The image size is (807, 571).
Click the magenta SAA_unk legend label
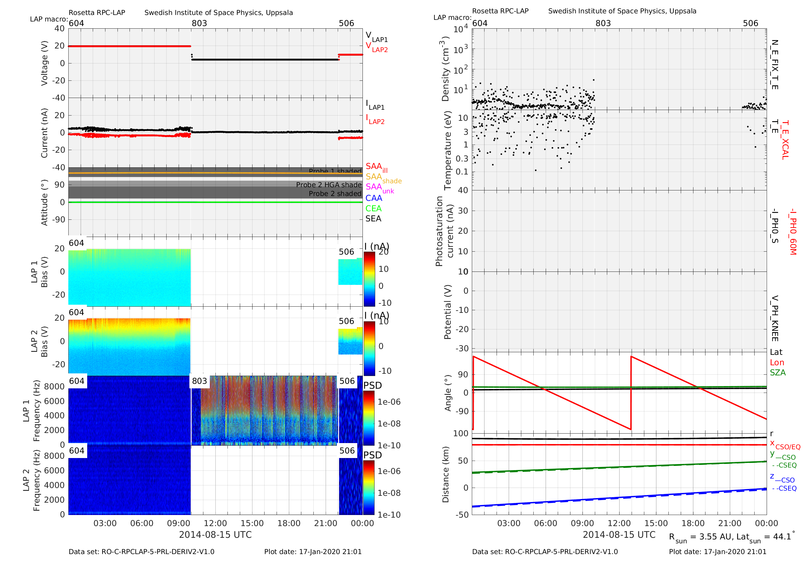point(380,188)
